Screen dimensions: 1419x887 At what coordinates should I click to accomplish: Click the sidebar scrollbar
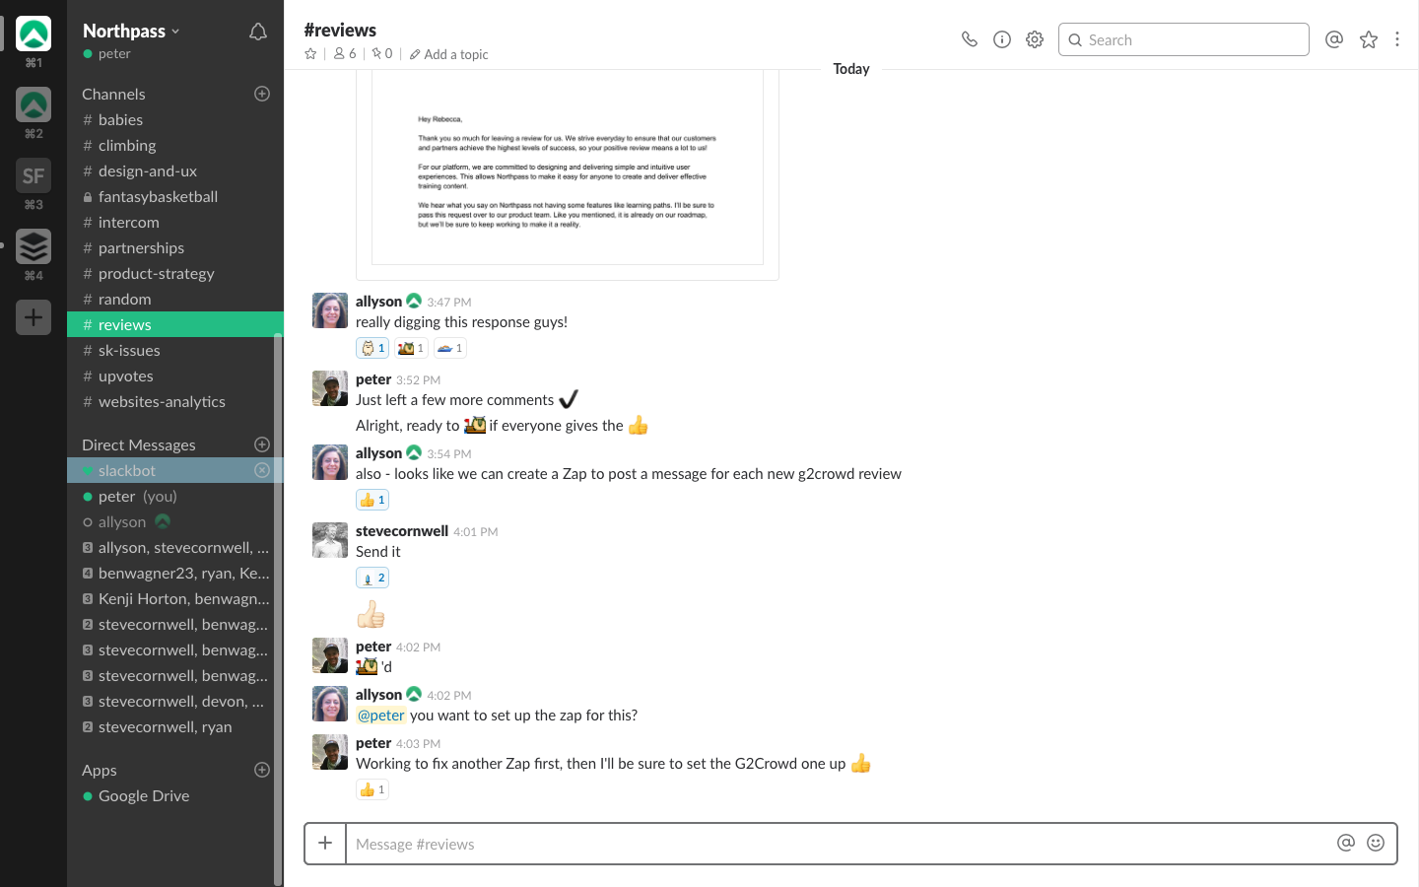278,591
